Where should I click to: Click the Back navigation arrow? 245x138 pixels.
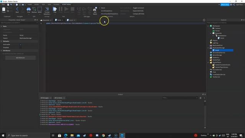coord(17,10)
